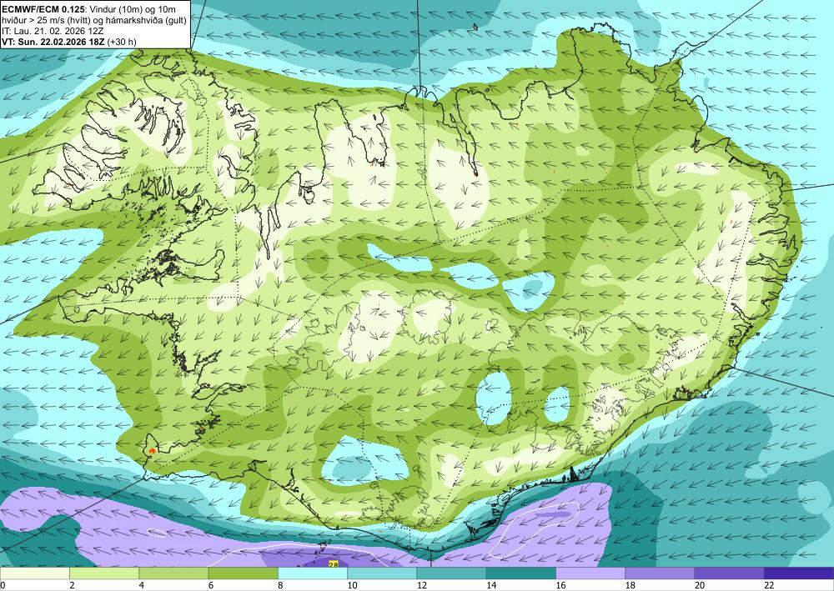Click the "2" label on the wind scale
The width and height of the screenshot is (834, 591).
click(72, 585)
